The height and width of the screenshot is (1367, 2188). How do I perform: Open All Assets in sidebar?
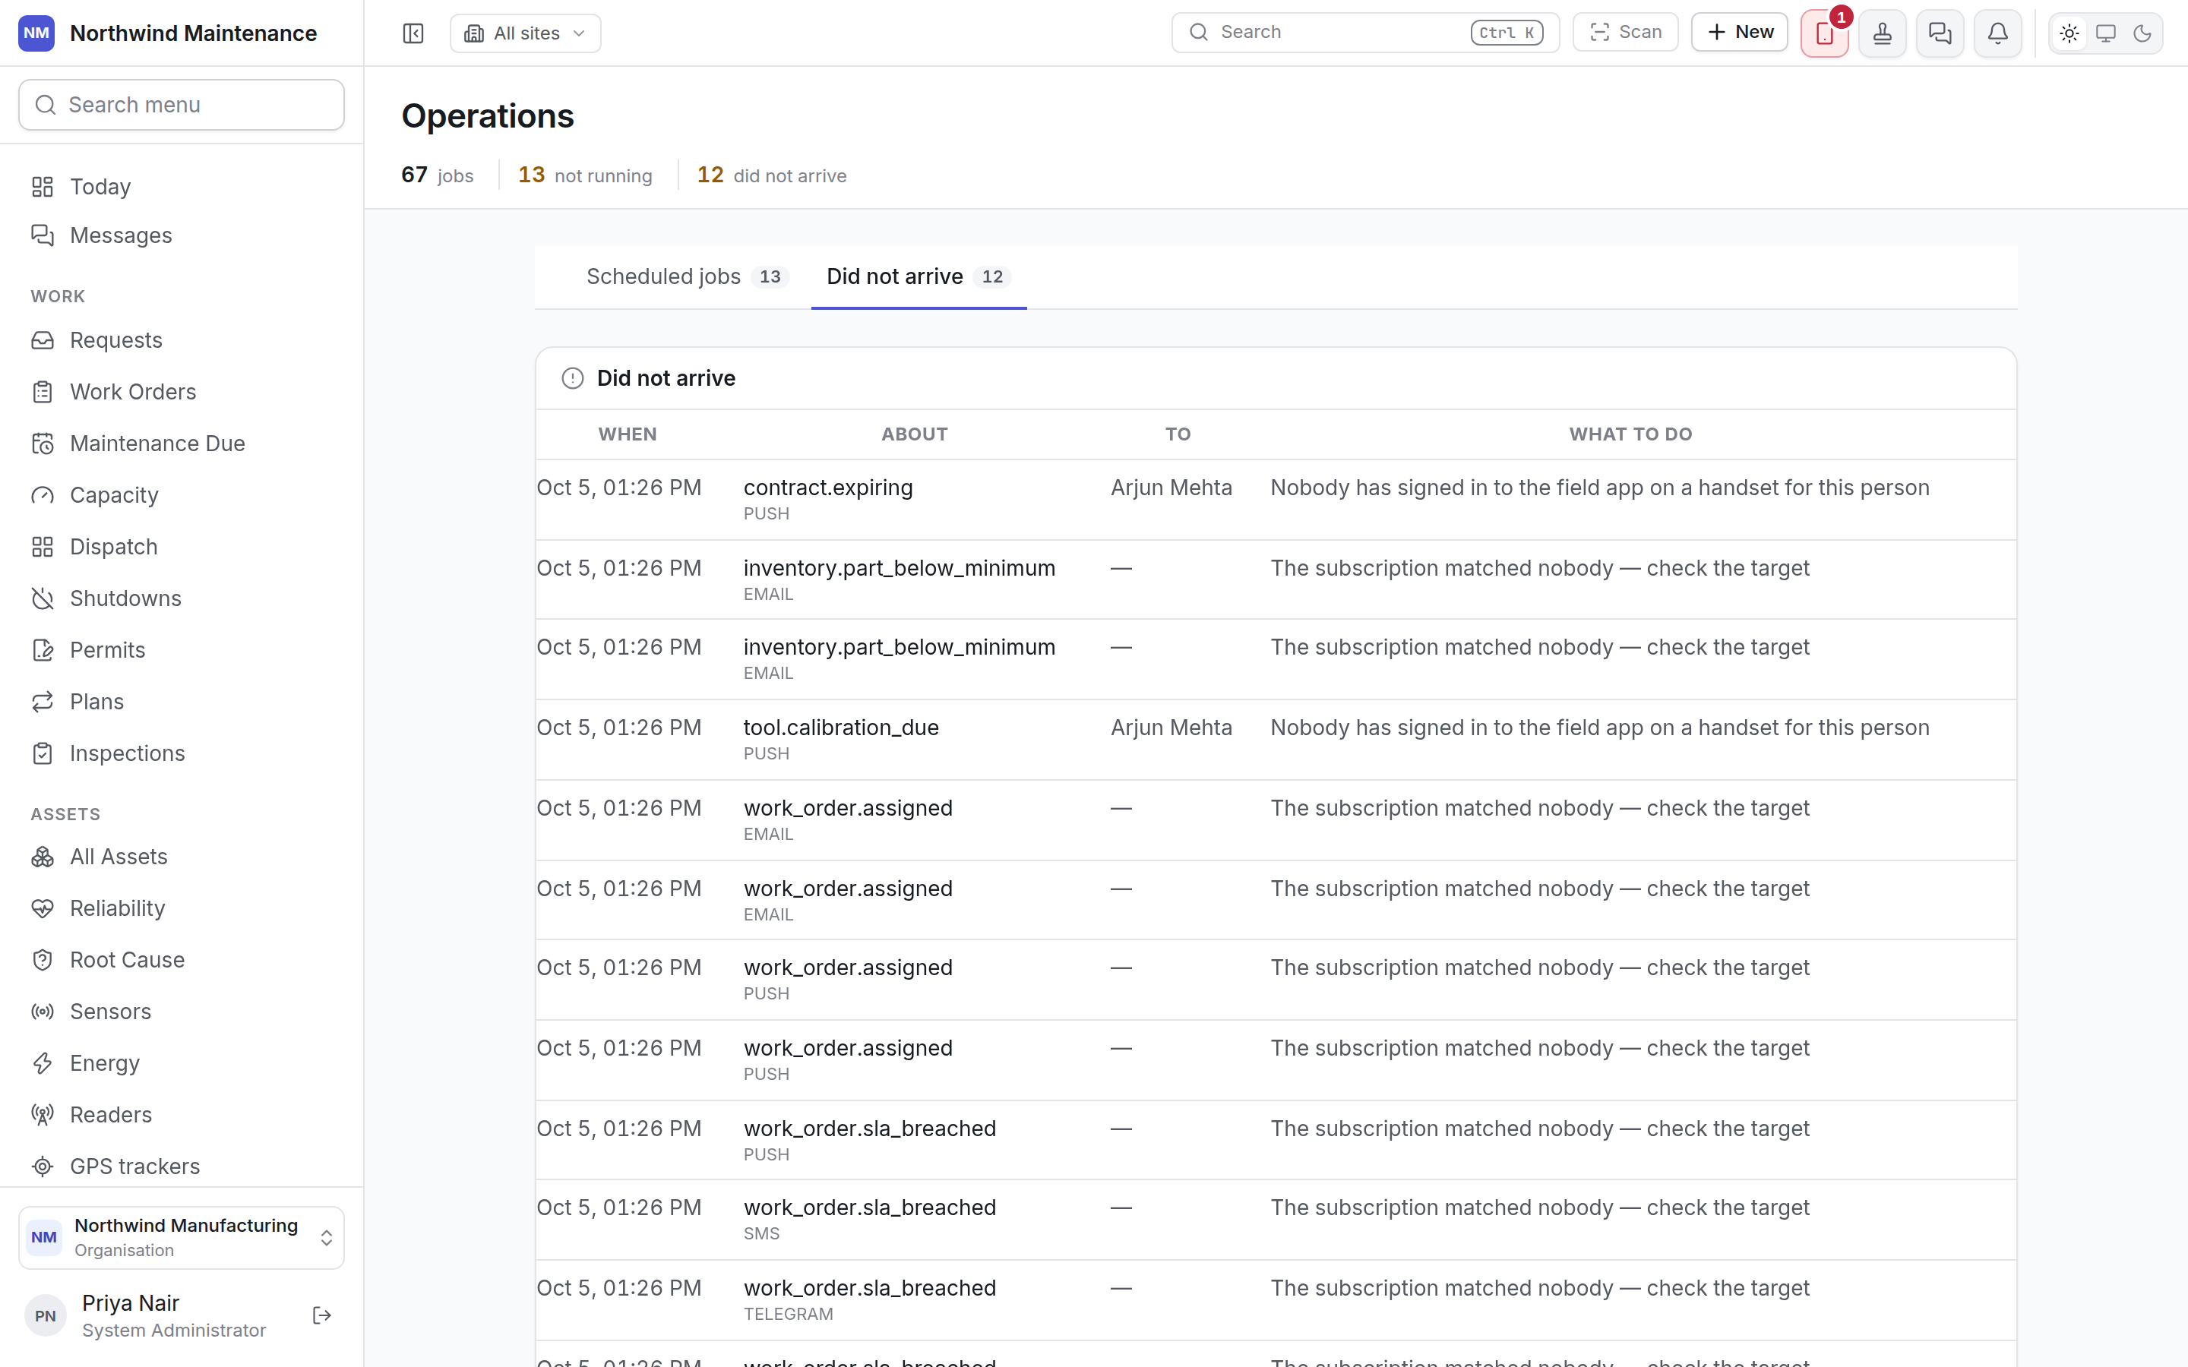click(x=182, y=856)
